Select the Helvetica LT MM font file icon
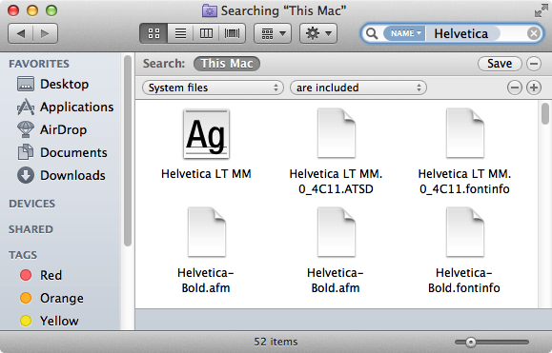The image size is (552, 353). (x=206, y=134)
